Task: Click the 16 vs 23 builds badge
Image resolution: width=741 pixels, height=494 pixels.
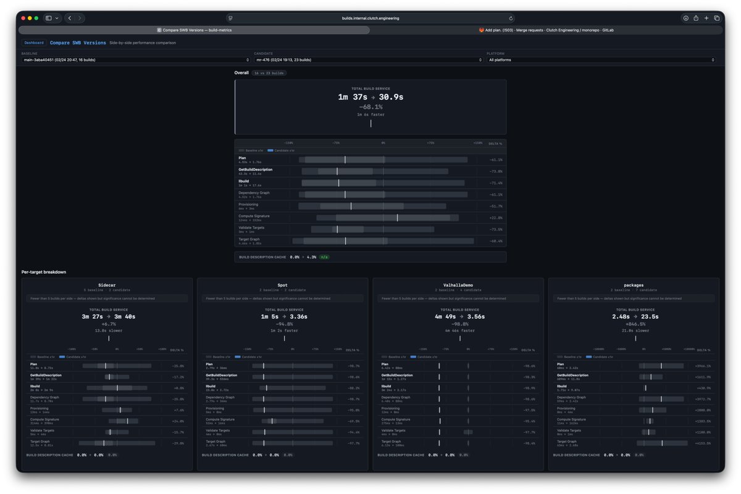Action: (269, 73)
